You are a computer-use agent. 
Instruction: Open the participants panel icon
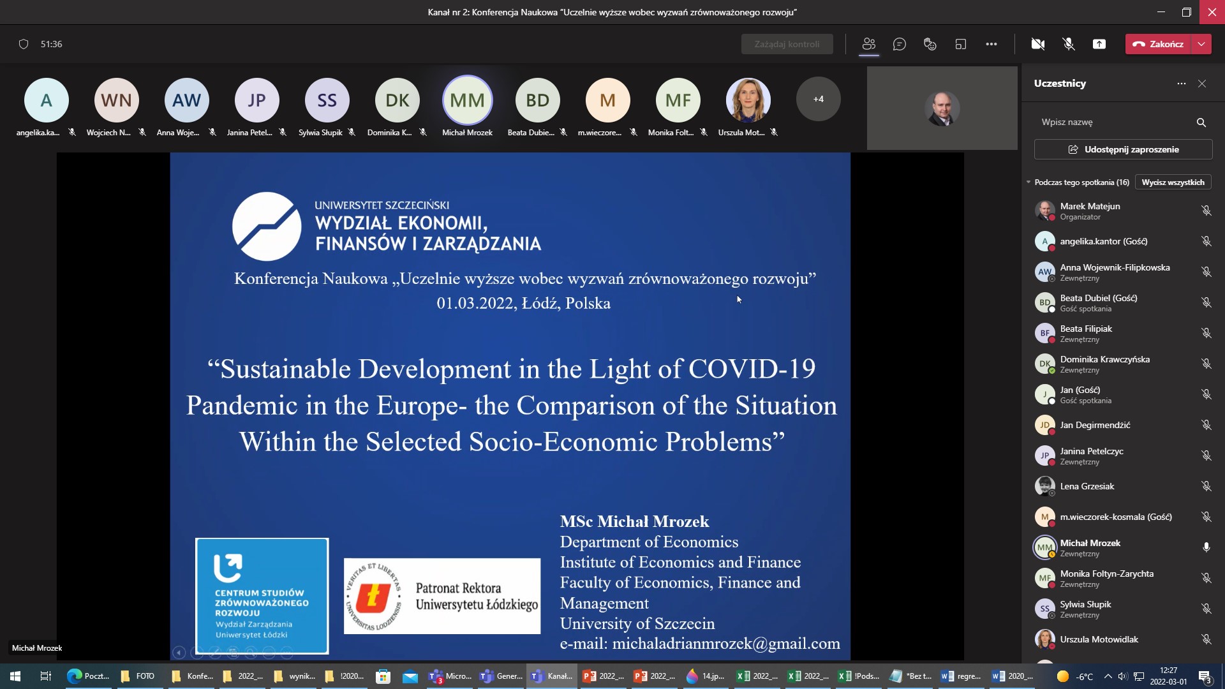tap(868, 44)
